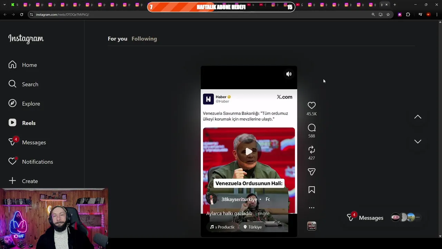View the 427 reposts count
The width and height of the screenshot is (442, 249).
(311, 158)
